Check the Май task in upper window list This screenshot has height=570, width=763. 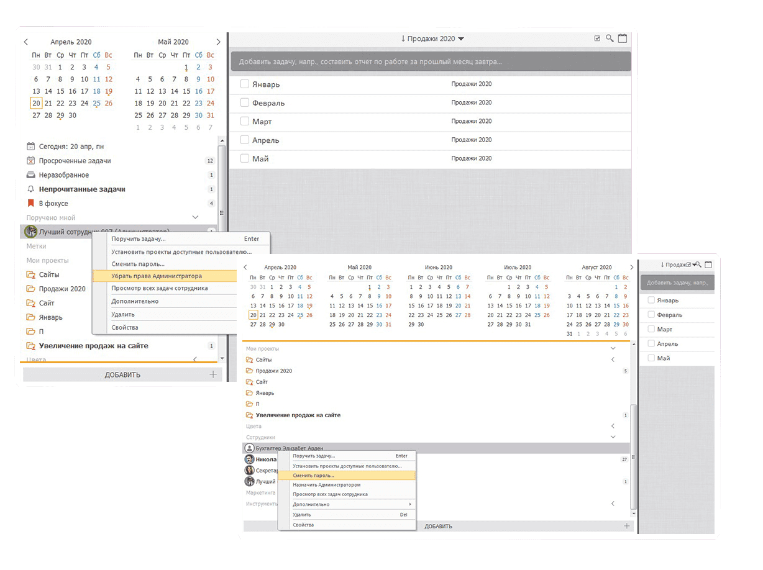pyautogui.click(x=245, y=158)
